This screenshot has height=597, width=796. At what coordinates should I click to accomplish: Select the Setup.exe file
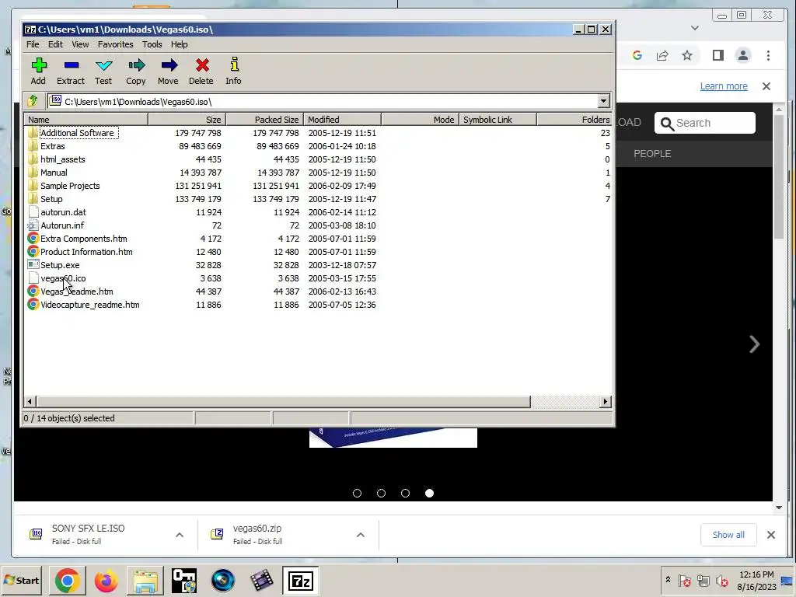tap(60, 265)
